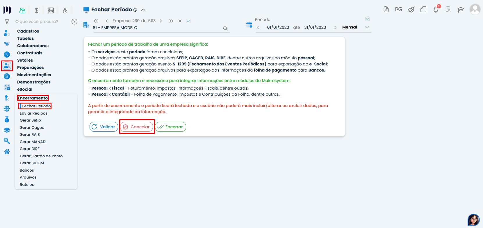The image size is (483, 228).
Task: Go to the next period
Action: click(335, 27)
